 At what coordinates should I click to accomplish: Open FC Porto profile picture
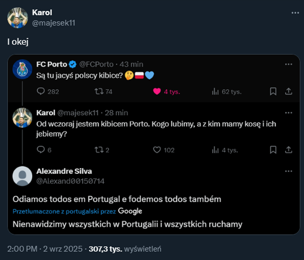pos(22,69)
